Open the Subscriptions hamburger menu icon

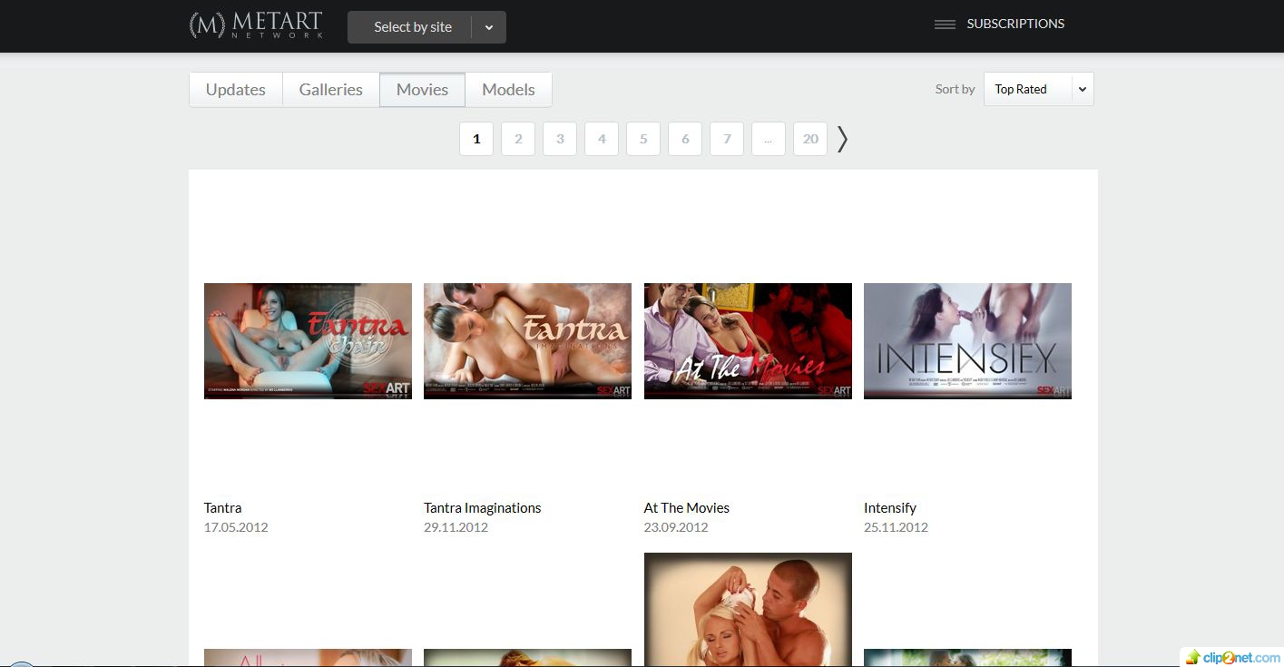click(945, 25)
